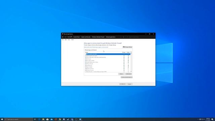Open the Edit menu
Viewport: 215px width, 121px height.
point(66,40)
